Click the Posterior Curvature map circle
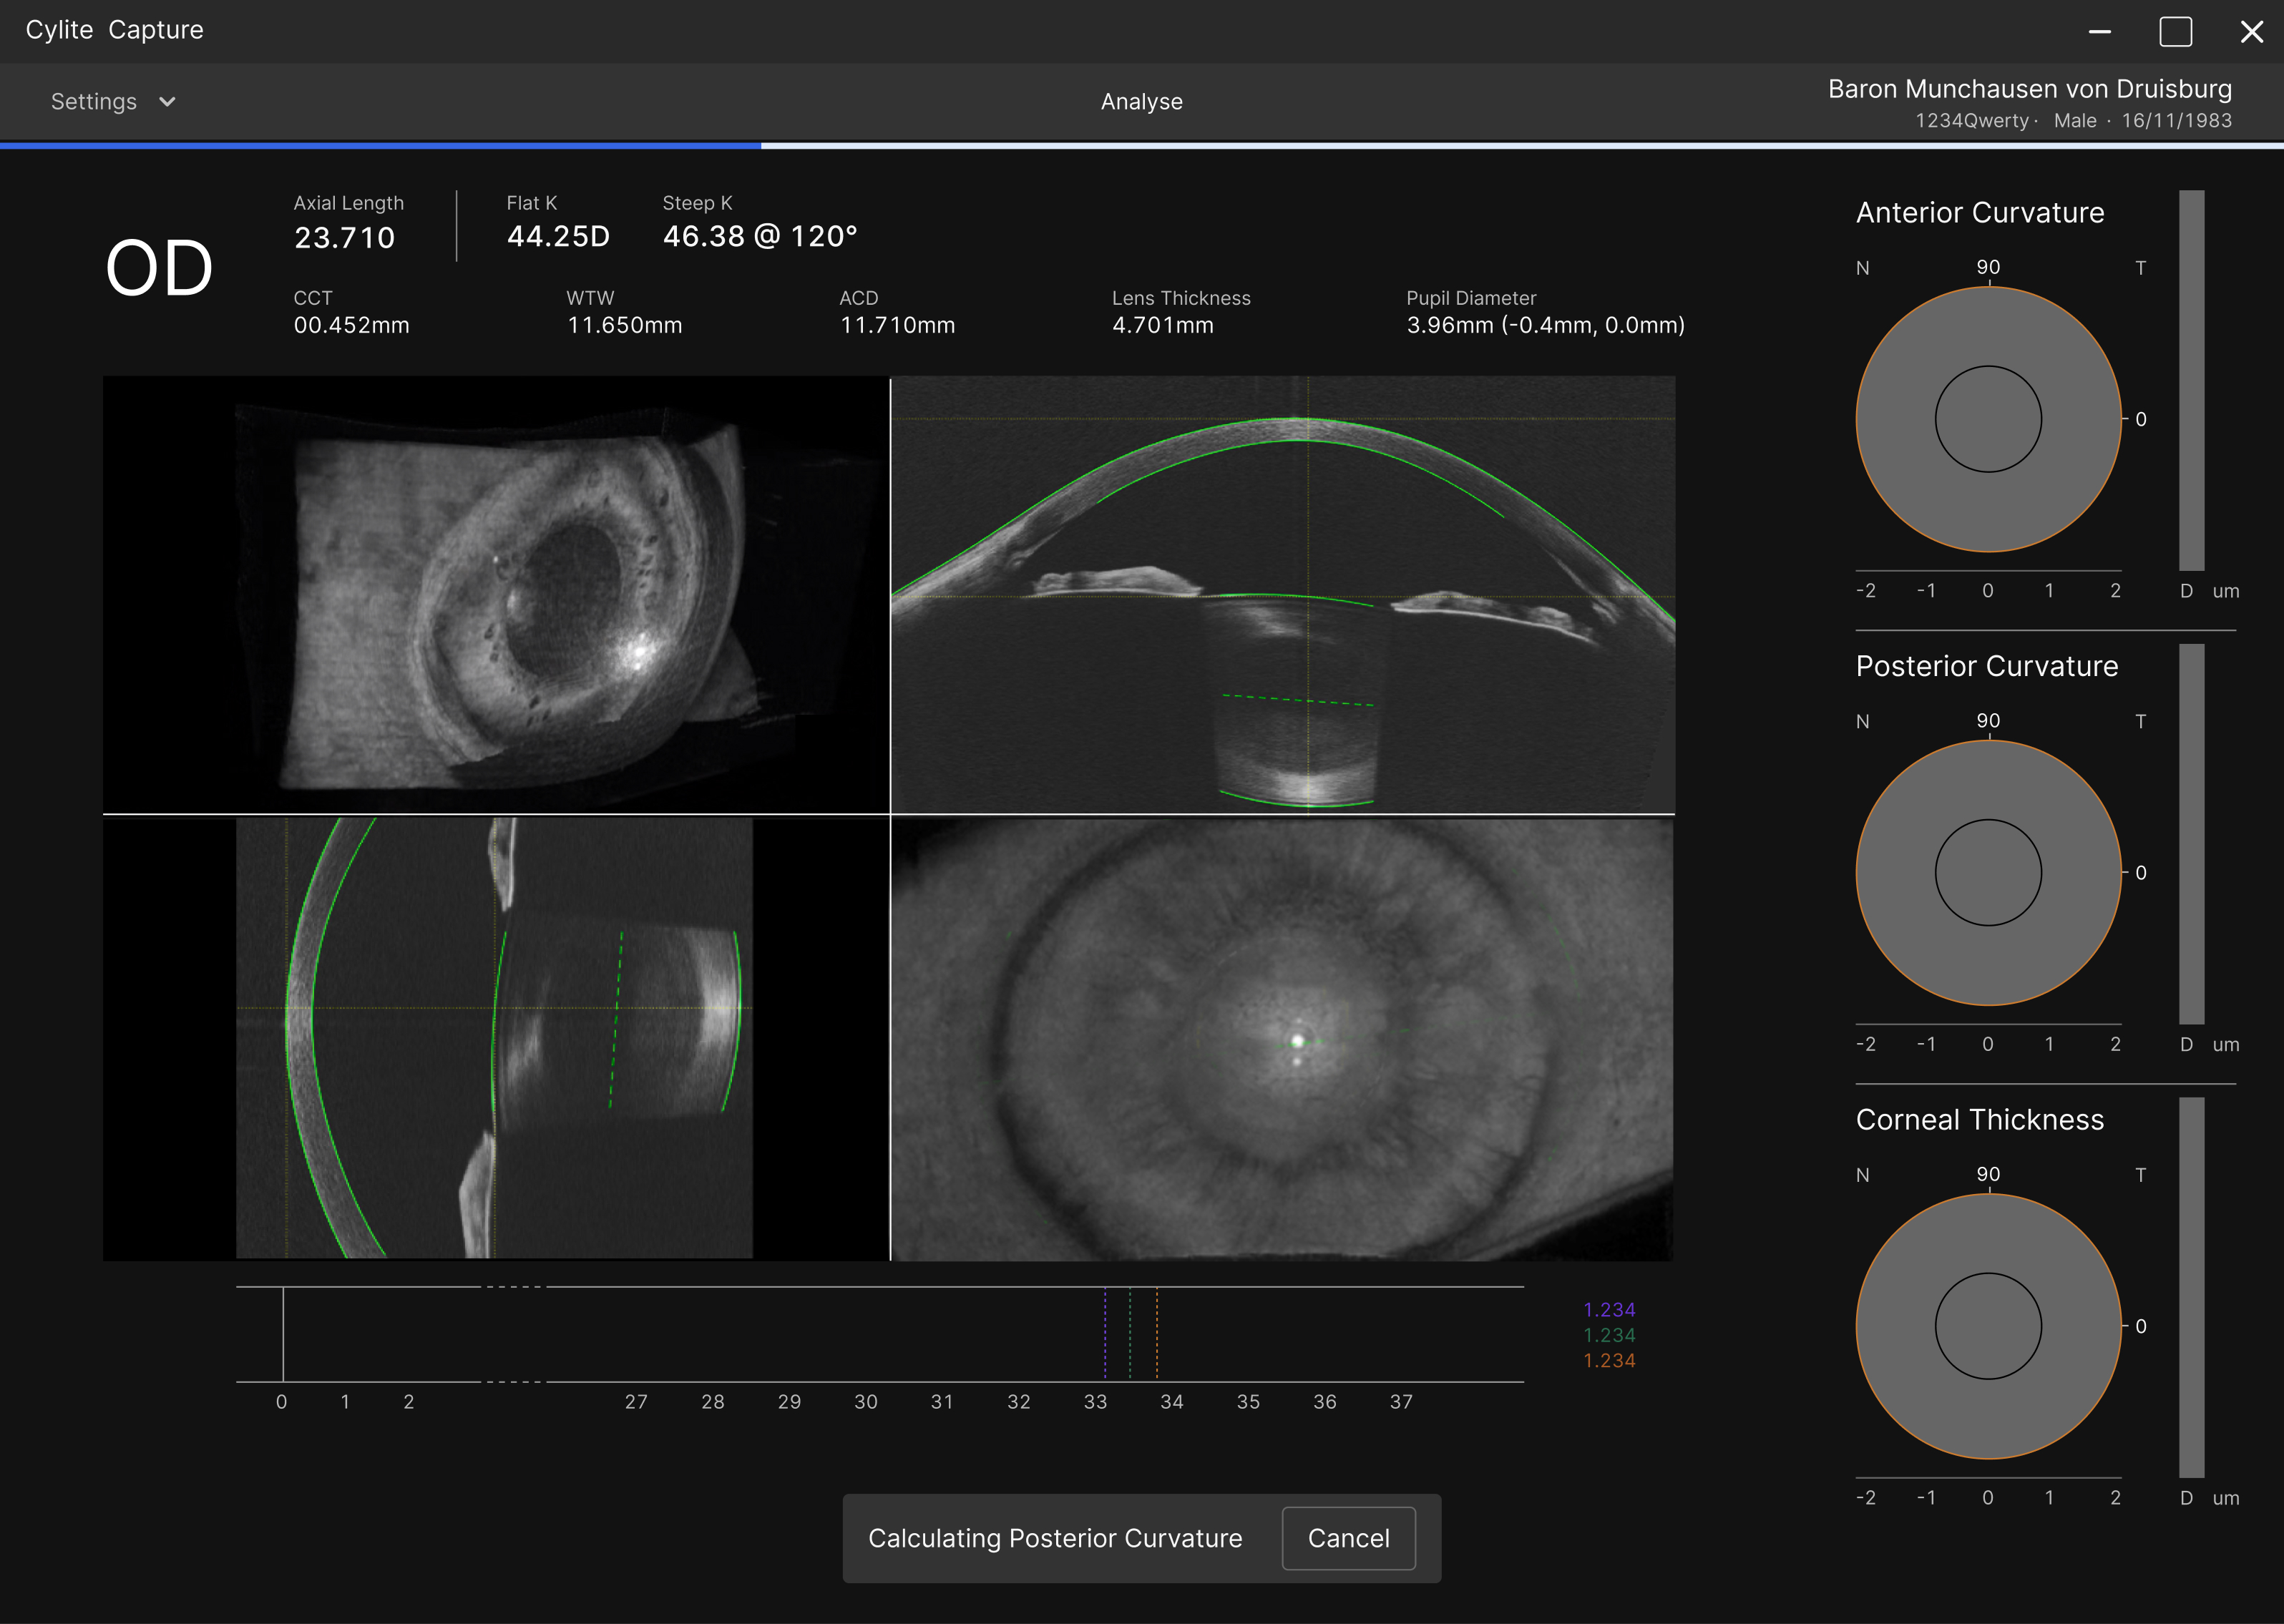The image size is (2284, 1624). pos(1988,872)
